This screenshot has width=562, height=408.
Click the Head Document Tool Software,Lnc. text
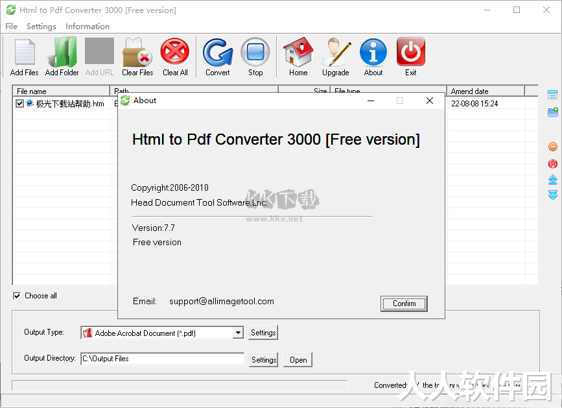pos(199,202)
